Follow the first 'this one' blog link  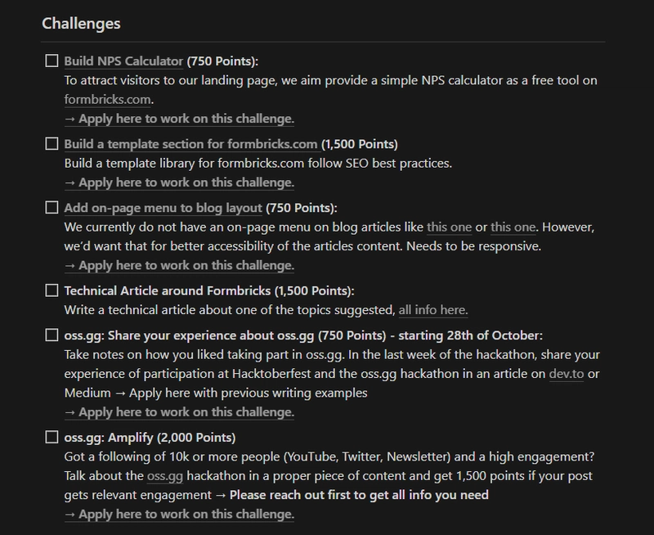449,227
